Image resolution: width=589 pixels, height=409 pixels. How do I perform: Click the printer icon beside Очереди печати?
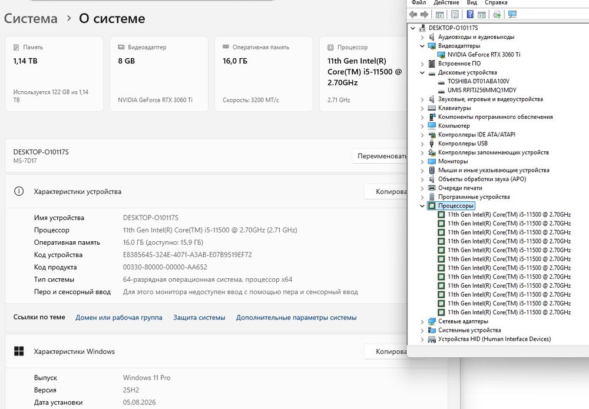click(x=432, y=188)
